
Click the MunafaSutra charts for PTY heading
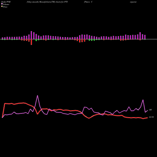pyautogui.click(x=47, y=2)
